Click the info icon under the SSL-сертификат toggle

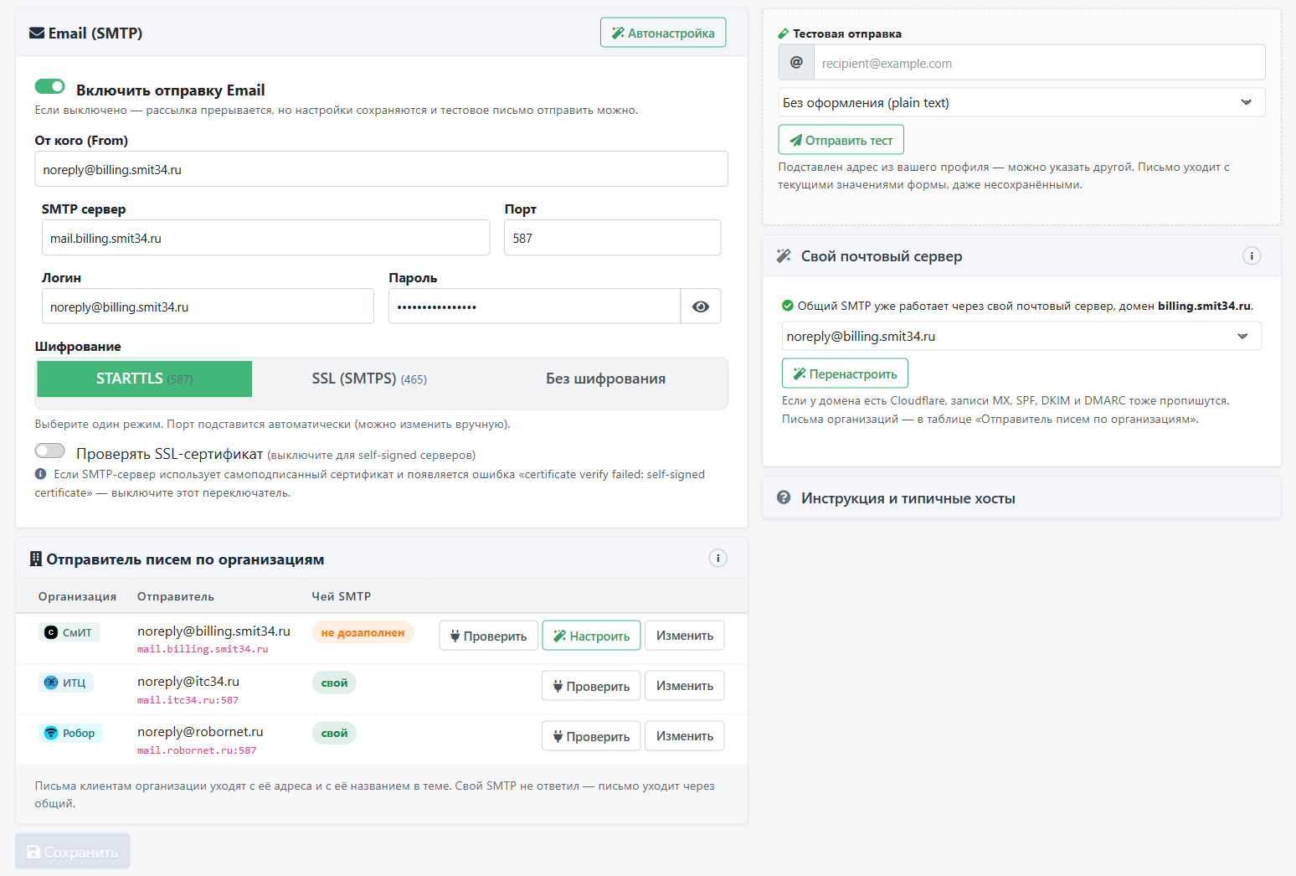pos(40,474)
